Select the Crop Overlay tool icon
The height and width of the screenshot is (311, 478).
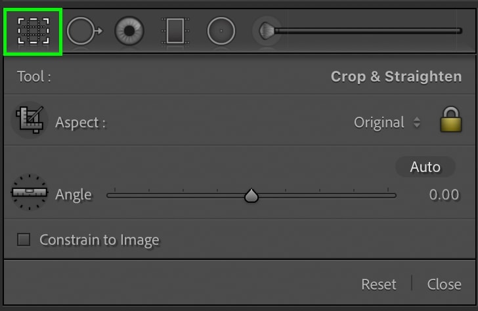click(x=33, y=31)
